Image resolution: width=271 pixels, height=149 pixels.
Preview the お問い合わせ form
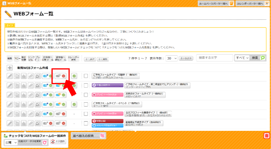[x=38, y=95]
